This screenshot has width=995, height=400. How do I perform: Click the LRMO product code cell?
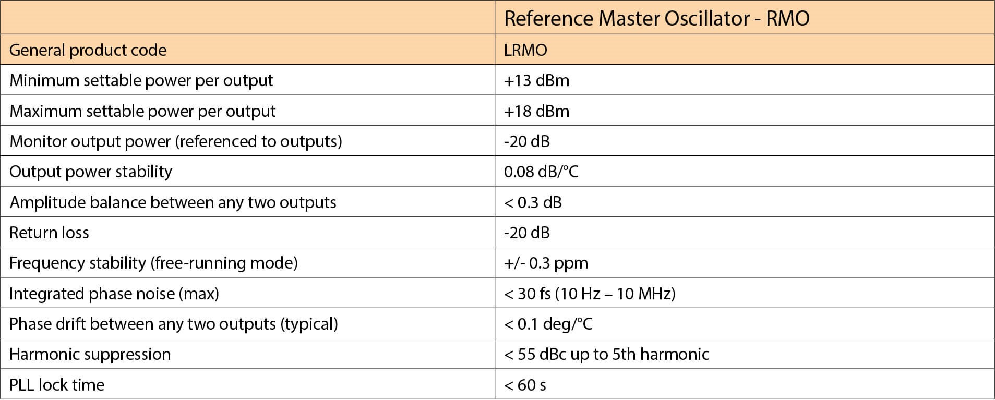(x=525, y=50)
